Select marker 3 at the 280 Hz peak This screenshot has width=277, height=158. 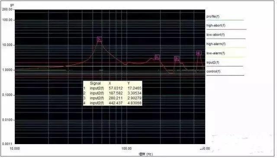[x=177, y=58]
